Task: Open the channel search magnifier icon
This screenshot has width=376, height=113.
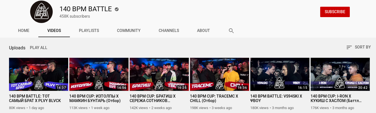Action: coord(231,31)
